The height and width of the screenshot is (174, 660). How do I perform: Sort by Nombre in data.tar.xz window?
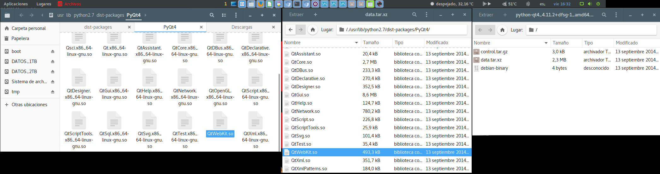click(x=321, y=43)
